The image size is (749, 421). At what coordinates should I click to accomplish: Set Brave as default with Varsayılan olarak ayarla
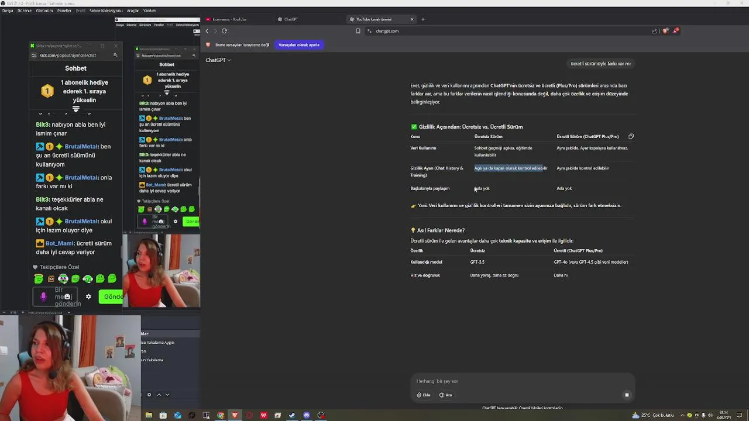point(299,45)
